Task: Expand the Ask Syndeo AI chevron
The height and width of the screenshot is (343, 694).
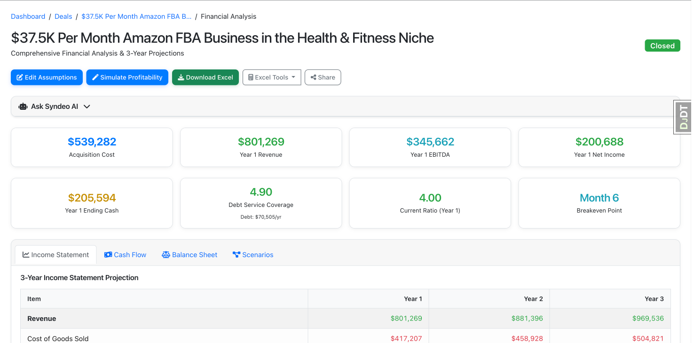Action: coord(87,107)
